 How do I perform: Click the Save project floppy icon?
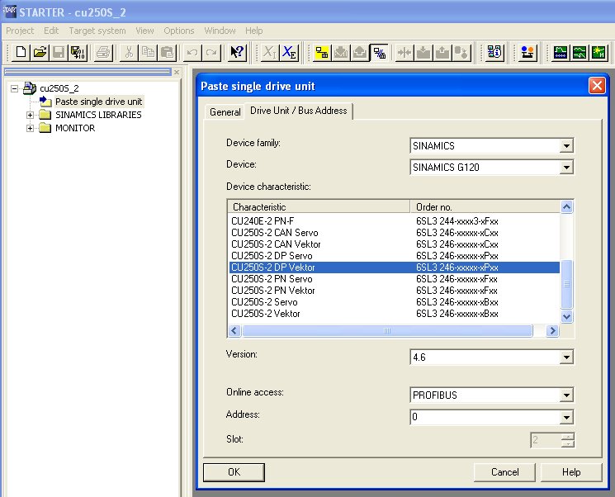pyautogui.click(x=59, y=52)
